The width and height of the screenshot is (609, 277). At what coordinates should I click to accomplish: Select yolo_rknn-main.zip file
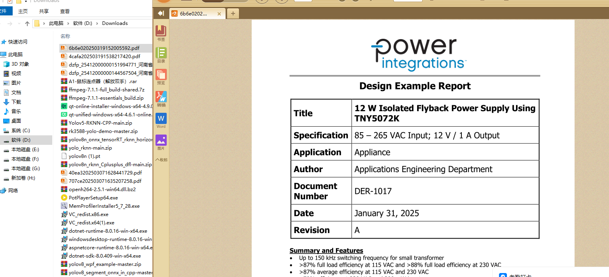[x=90, y=148]
